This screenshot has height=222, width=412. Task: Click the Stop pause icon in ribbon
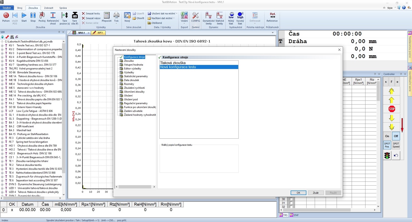pos(33,16)
